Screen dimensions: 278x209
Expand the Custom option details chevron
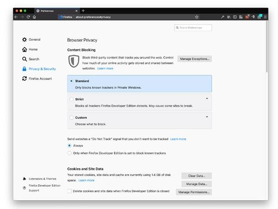click(207, 117)
